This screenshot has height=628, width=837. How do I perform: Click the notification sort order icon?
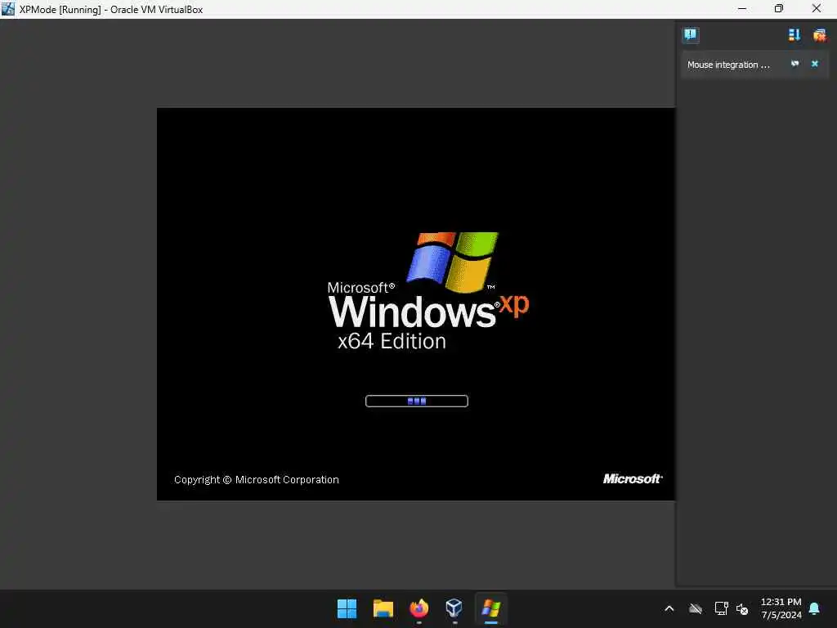(794, 35)
